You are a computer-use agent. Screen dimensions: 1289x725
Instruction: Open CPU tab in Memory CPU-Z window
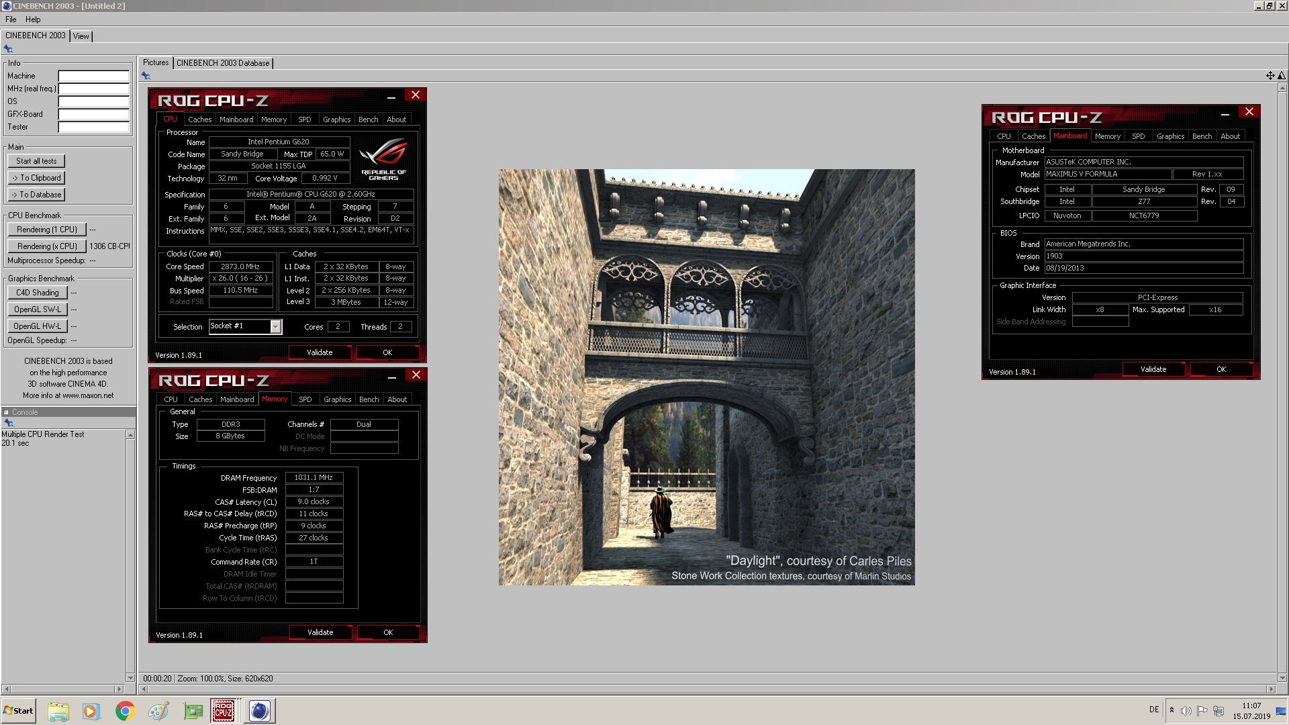point(171,399)
